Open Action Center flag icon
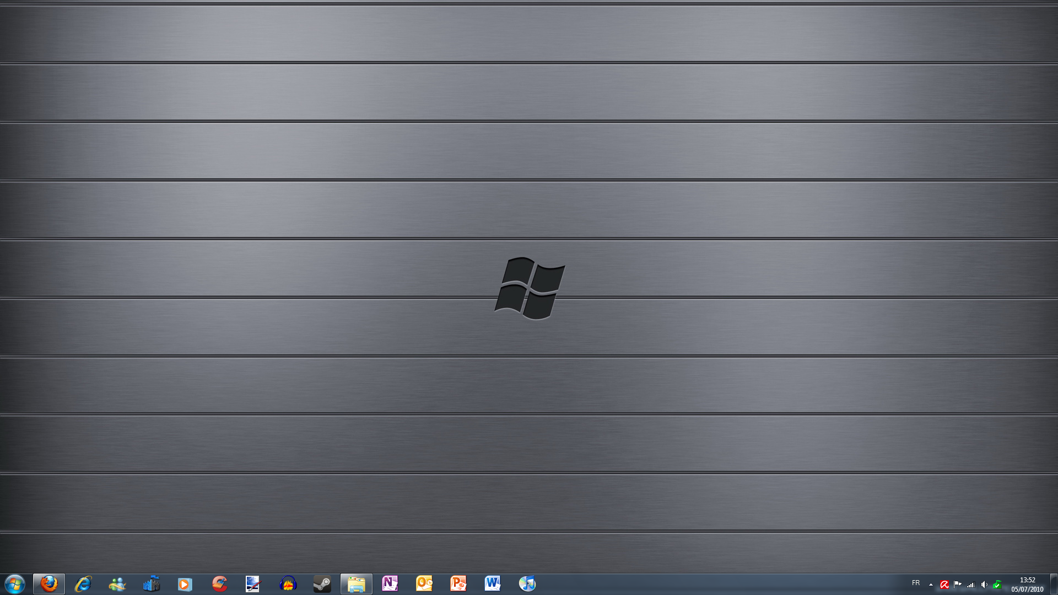The width and height of the screenshot is (1058, 595). 957,585
